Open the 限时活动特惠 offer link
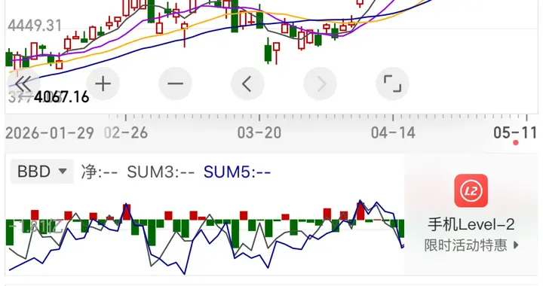The width and height of the screenshot is (543, 286). click(471, 245)
